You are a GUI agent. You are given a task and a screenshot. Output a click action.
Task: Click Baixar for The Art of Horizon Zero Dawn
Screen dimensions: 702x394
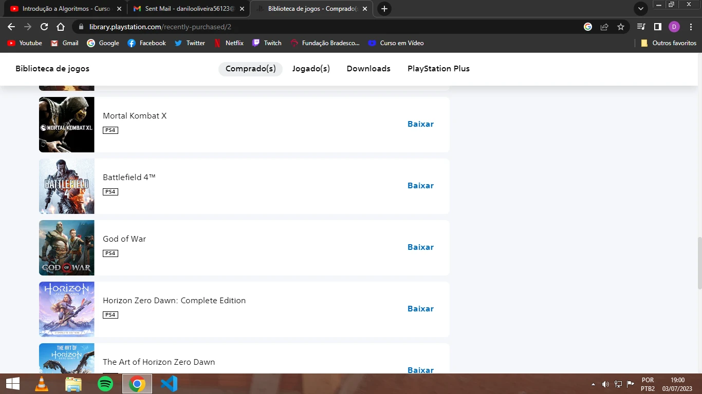click(x=420, y=370)
